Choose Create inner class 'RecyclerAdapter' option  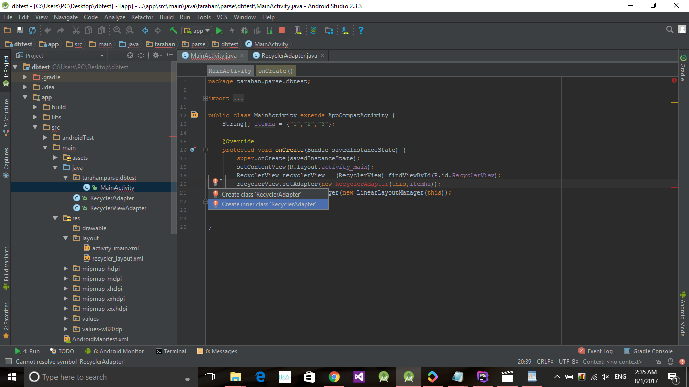tap(268, 204)
